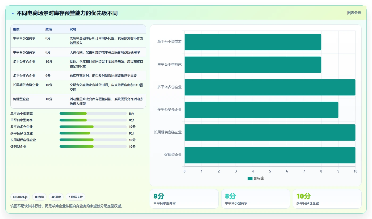This screenshot has width=372, height=219.
Task: Click the description starting 总库存充足时
Action: tap(103, 76)
